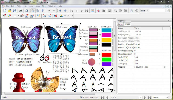Go to previous page in top toolbar
Viewport: 173px width, 100px height.
tap(77, 11)
